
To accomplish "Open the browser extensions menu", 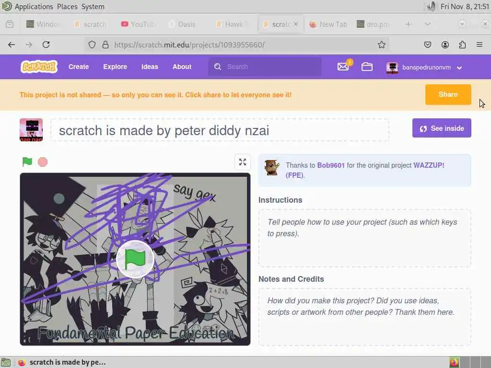I will 462,45.
